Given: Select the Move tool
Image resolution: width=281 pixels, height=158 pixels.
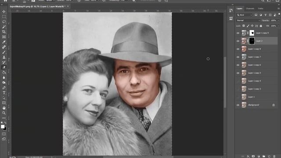Looking at the screenshot, I should click(4, 12).
